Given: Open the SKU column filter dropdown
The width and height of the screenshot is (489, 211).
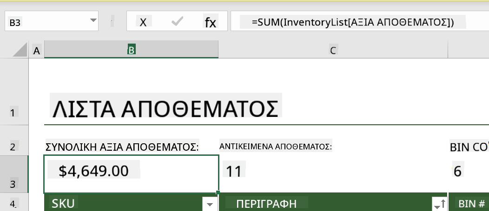Looking at the screenshot, I should (210, 204).
